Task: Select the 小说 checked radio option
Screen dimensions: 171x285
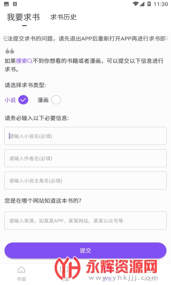Action: [23, 100]
